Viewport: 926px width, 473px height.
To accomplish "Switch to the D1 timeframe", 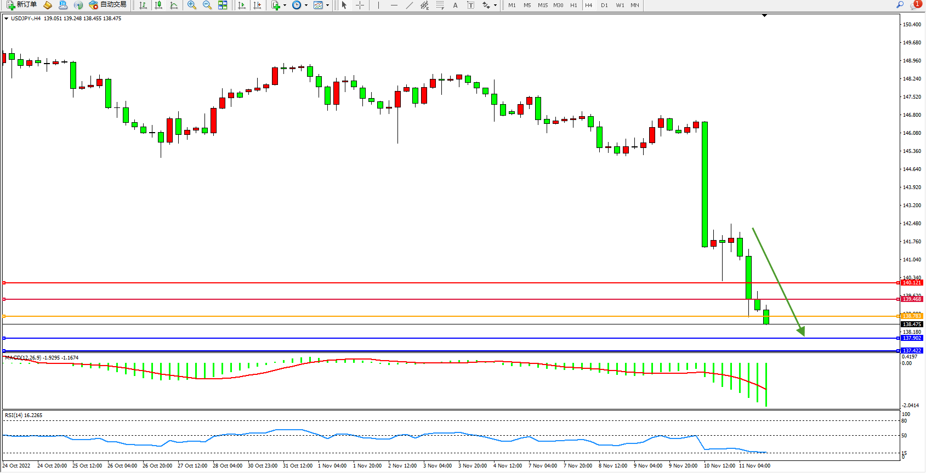I will coord(604,5).
